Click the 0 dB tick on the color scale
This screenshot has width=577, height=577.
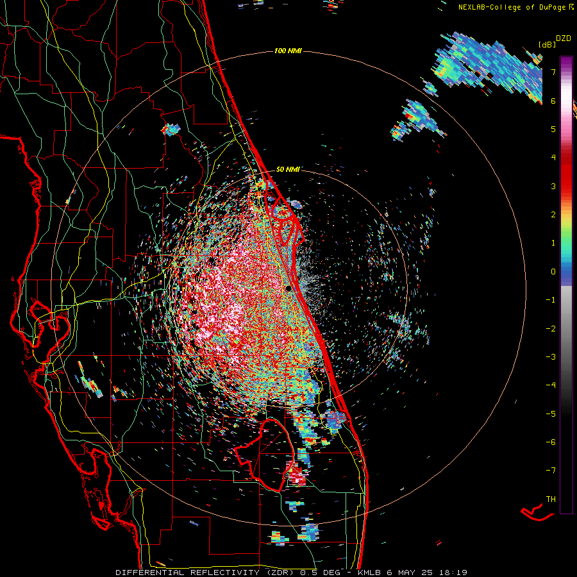[553, 272]
